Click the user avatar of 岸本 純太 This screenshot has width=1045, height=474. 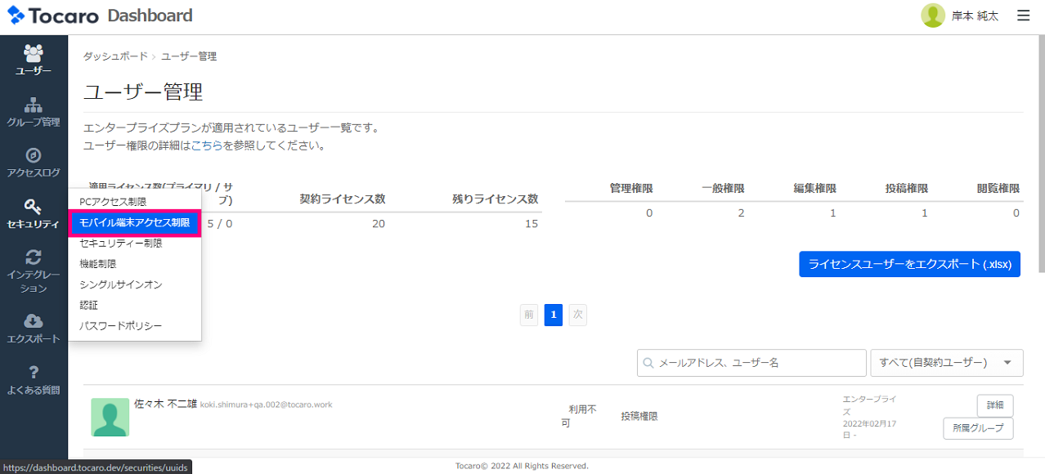(x=933, y=16)
